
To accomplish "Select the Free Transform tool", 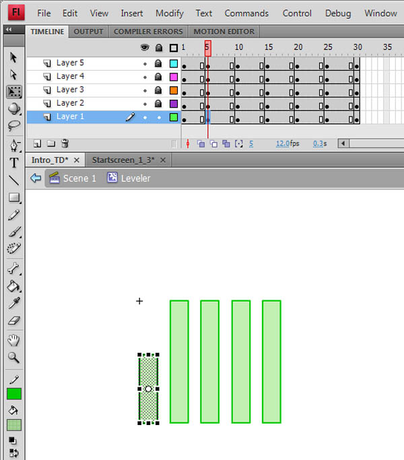I will (13, 92).
